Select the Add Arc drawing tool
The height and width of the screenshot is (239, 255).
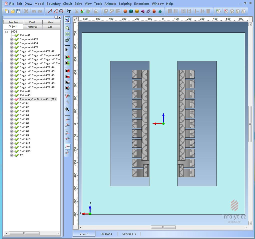55,11
